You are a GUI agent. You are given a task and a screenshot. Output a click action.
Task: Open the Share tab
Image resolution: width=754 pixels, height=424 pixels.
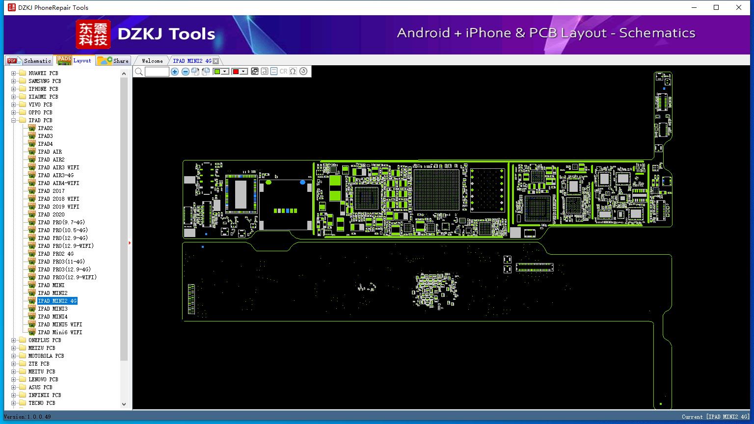[113, 61]
